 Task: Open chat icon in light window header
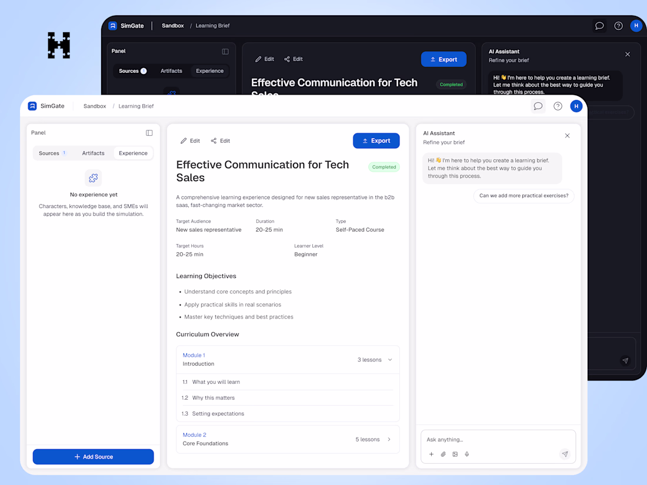click(538, 106)
